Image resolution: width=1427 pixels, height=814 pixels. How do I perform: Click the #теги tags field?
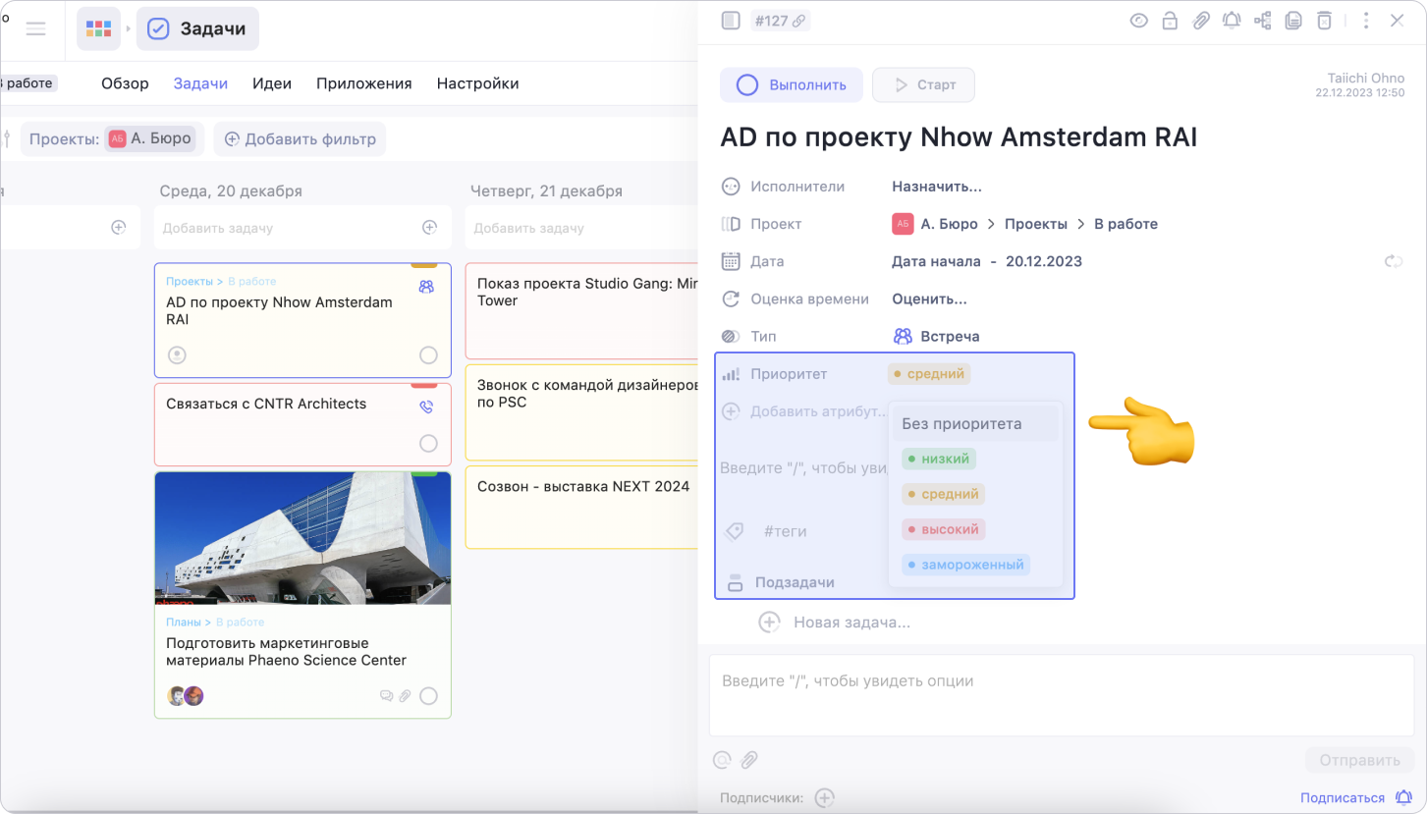click(x=785, y=531)
